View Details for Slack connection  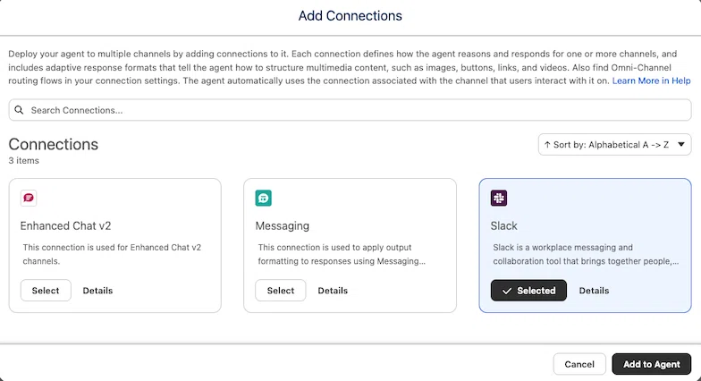[x=594, y=291]
